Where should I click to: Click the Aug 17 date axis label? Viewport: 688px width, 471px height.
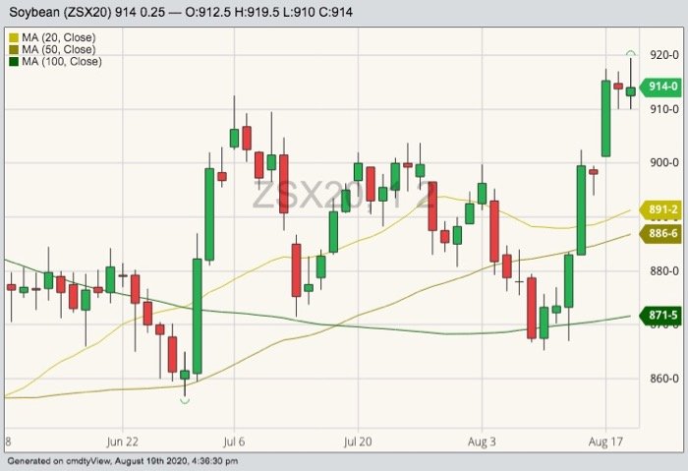(x=605, y=442)
